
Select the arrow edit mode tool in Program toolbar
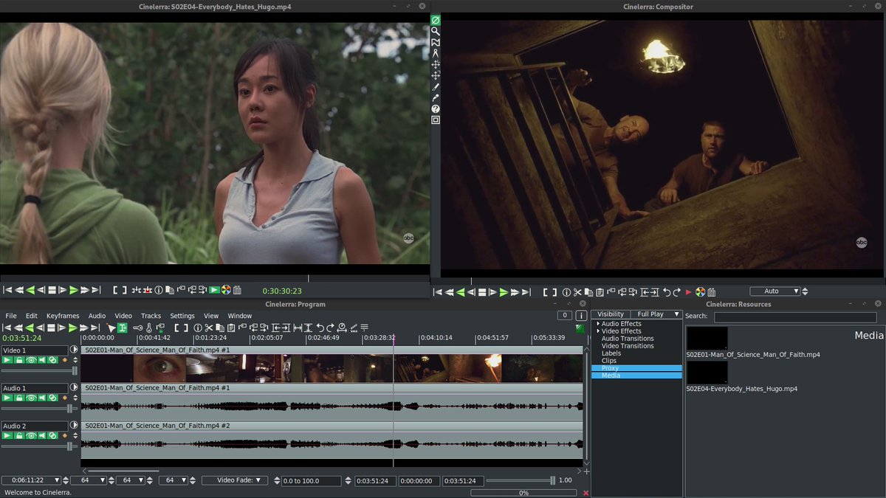tap(111, 328)
